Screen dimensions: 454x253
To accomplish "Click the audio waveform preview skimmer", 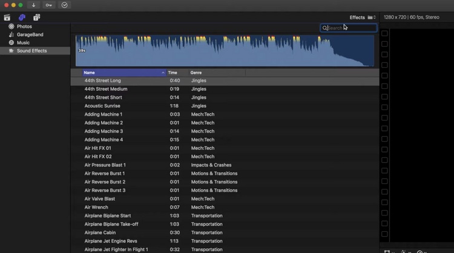I will (224, 51).
